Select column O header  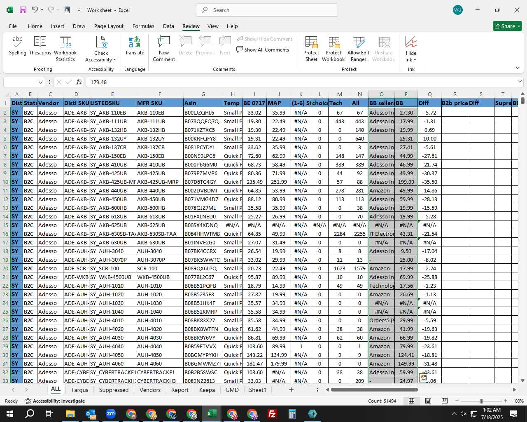point(381,94)
